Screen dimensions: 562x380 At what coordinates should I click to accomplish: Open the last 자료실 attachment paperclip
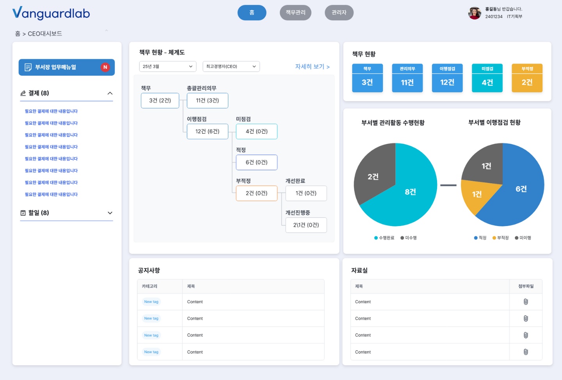(526, 352)
